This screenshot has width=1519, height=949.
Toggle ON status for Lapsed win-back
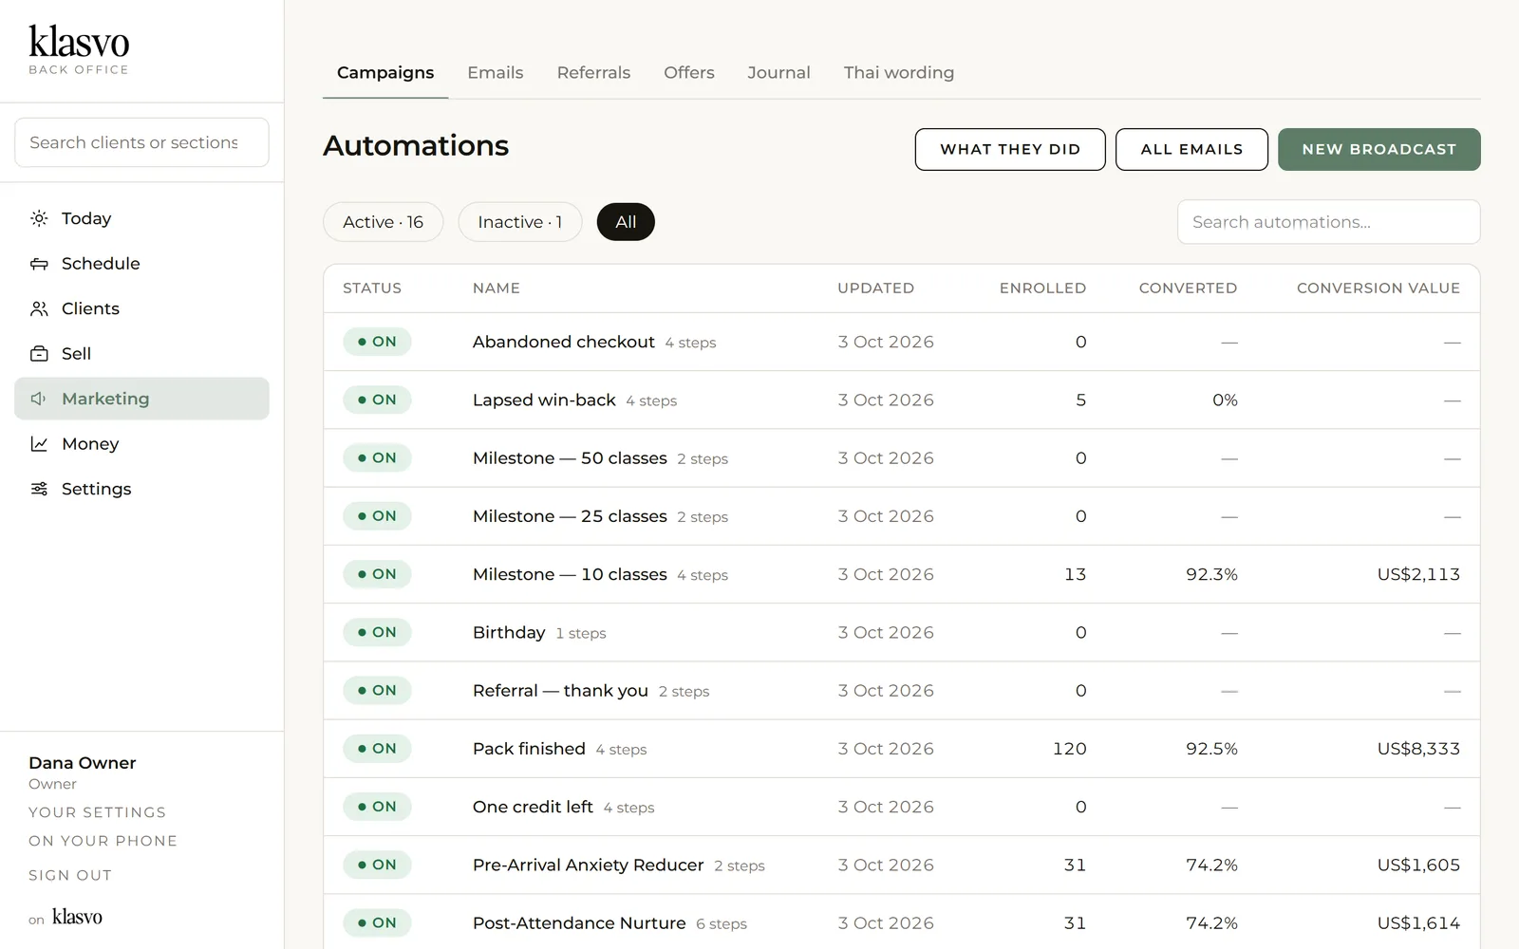[377, 400]
